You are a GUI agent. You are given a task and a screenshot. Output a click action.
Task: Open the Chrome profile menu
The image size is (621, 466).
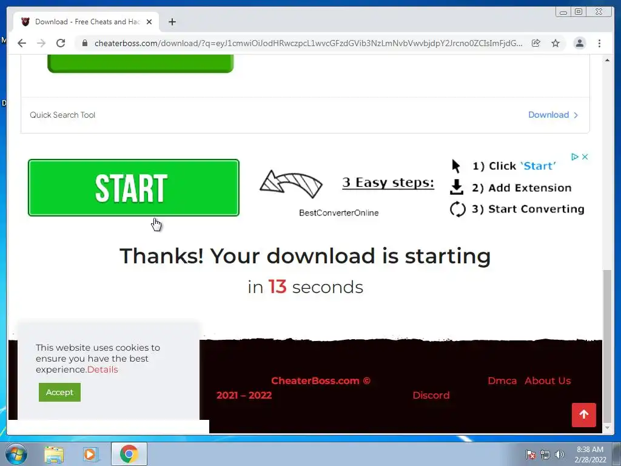coord(579,43)
